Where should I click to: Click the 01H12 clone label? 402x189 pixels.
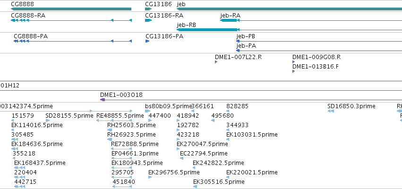click(10, 86)
